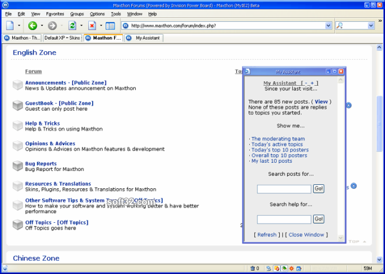
Task: Click the main page vertical scrollbar thumb
Action: pos(379,124)
